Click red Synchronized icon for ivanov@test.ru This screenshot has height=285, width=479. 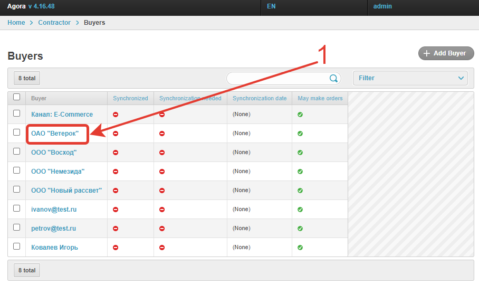(116, 210)
